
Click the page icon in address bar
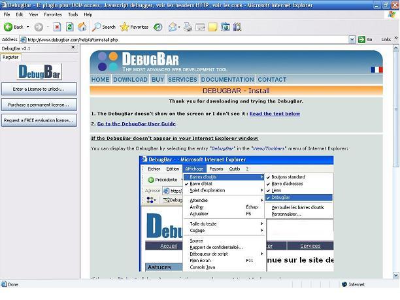(24, 40)
